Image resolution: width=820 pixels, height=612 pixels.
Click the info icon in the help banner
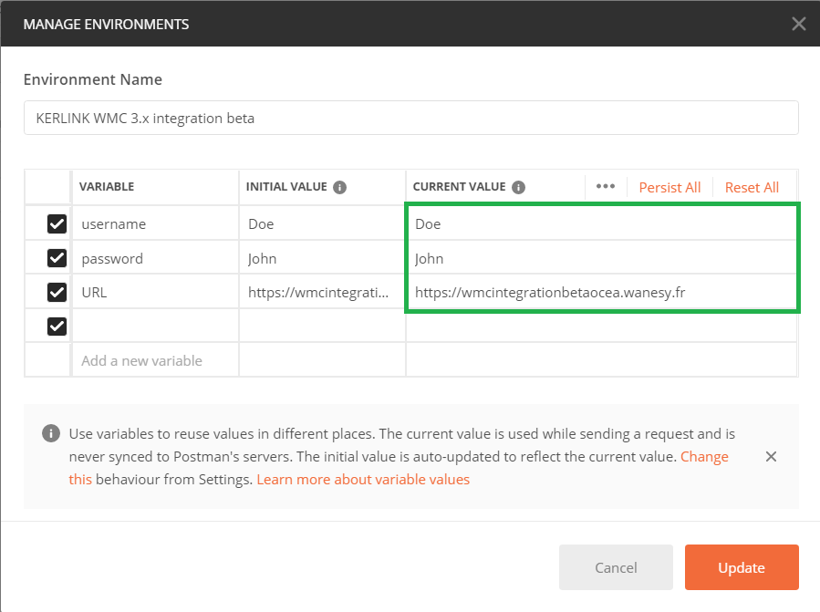point(51,433)
